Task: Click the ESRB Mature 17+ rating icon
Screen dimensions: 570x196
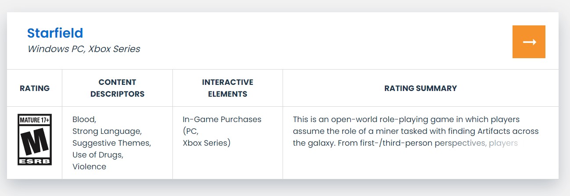Action: (x=35, y=140)
